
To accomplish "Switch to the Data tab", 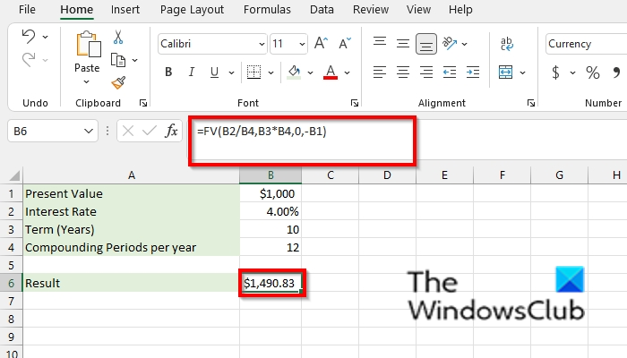I will 322,10.
